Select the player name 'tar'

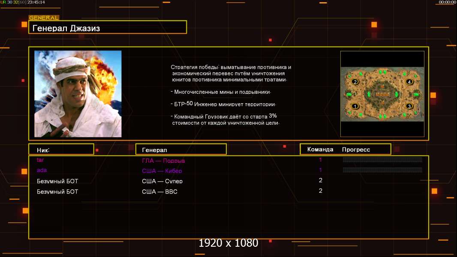point(40,160)
